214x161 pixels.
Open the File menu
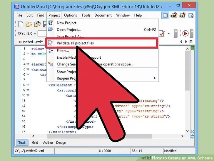point(19,15)
